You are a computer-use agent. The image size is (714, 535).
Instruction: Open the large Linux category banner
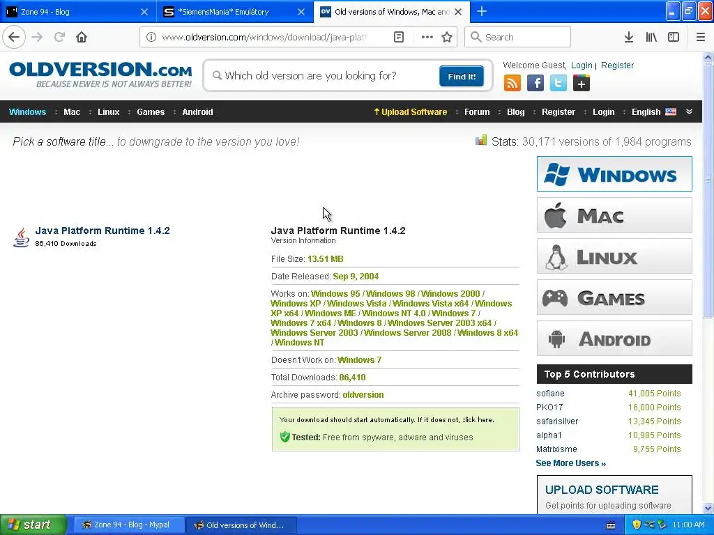tap(614, 256)
